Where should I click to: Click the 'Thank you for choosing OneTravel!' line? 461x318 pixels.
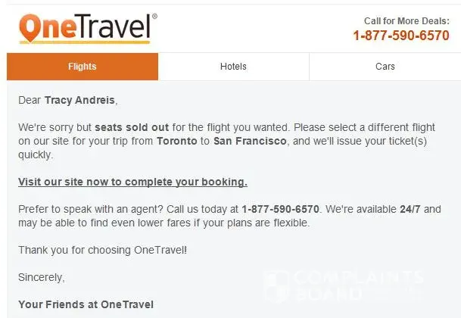[102, 251]
